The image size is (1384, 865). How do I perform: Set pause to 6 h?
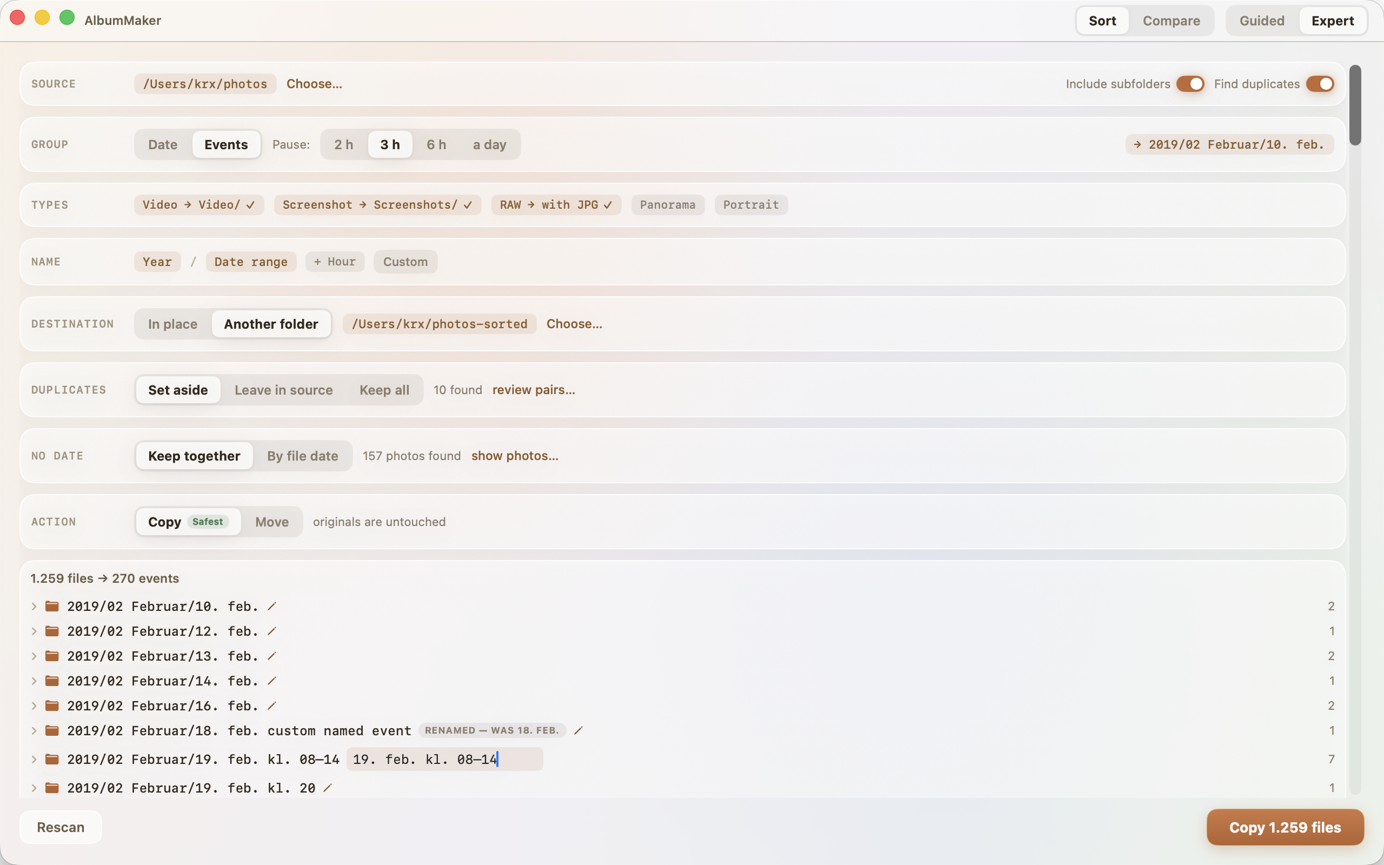click(436, 144)
